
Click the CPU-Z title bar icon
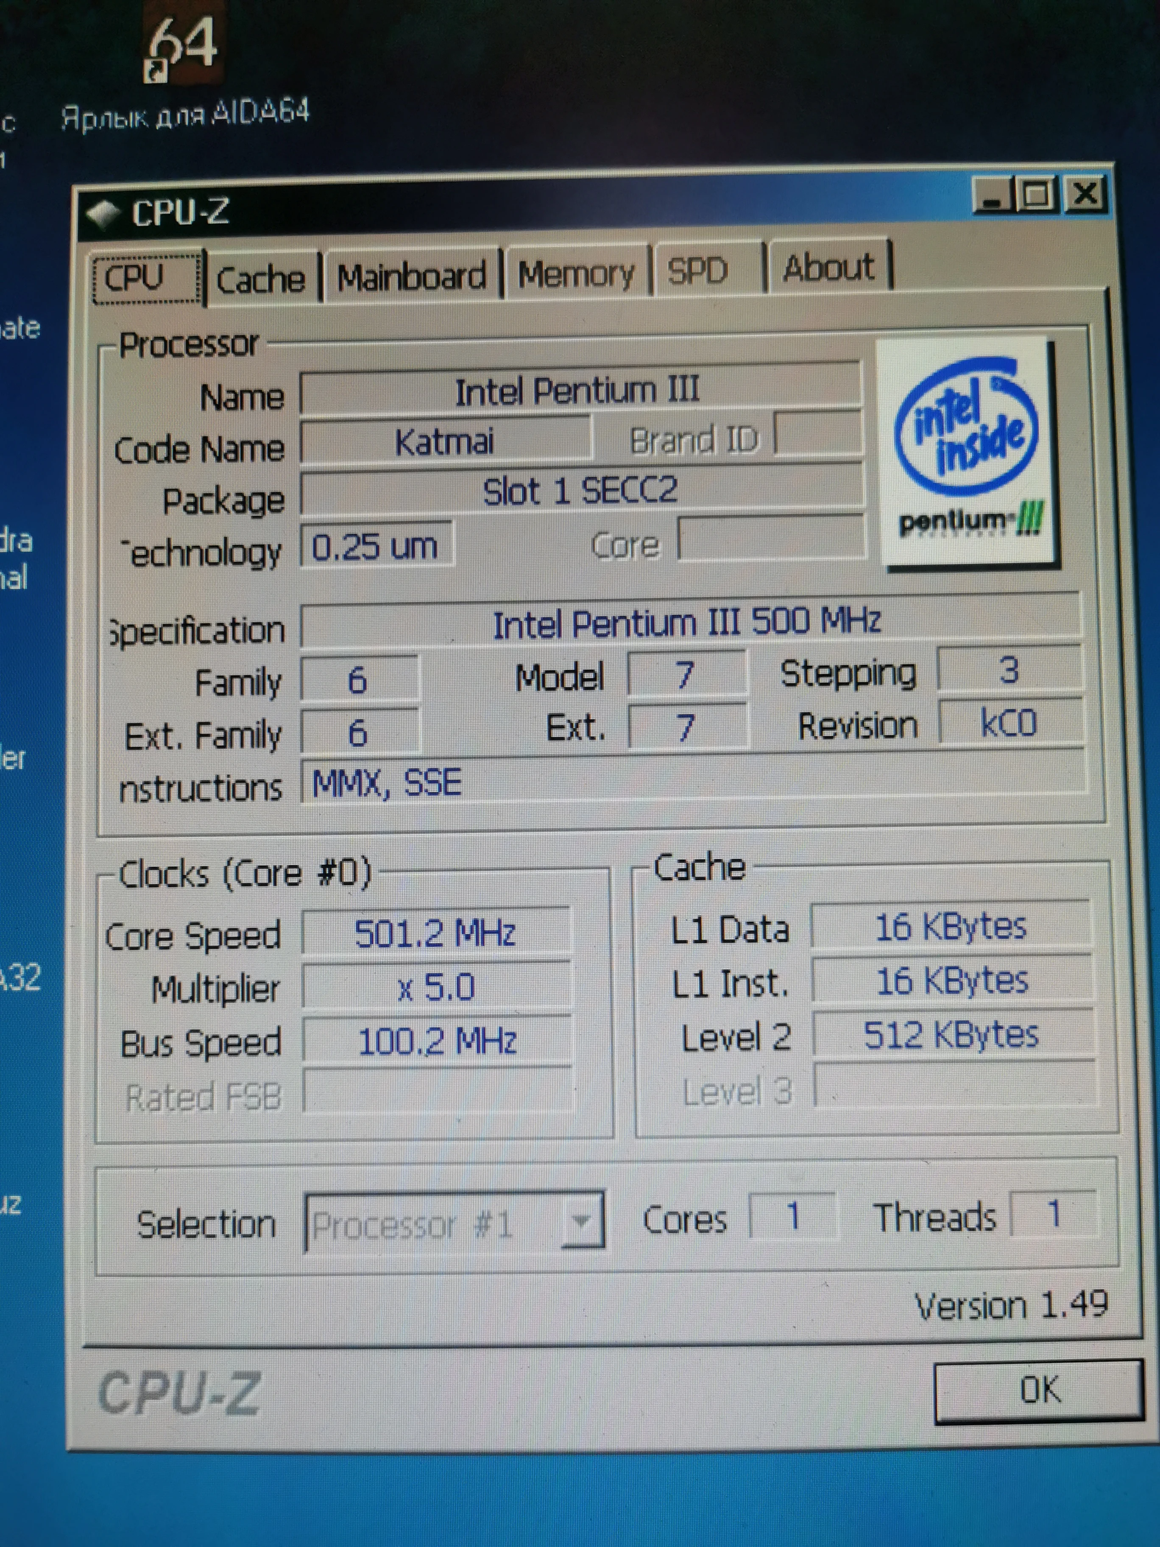[x=103, y=215]
